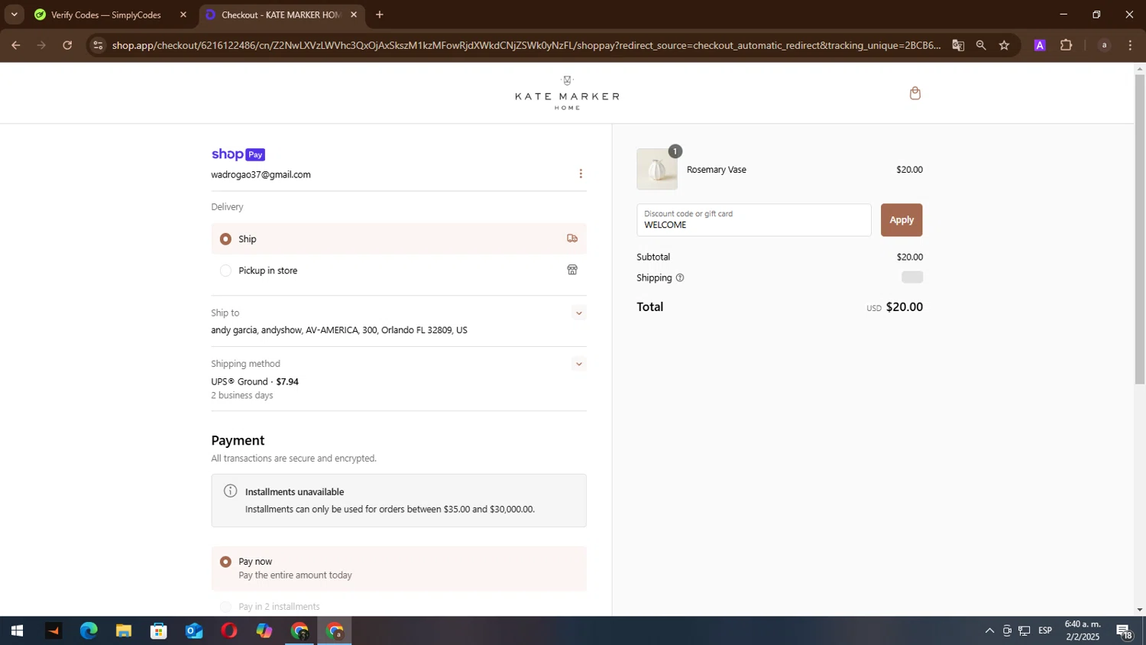The image size is (1146, 645).
Task: Open the Windows Start menu
Action: (x=17, y=631)
